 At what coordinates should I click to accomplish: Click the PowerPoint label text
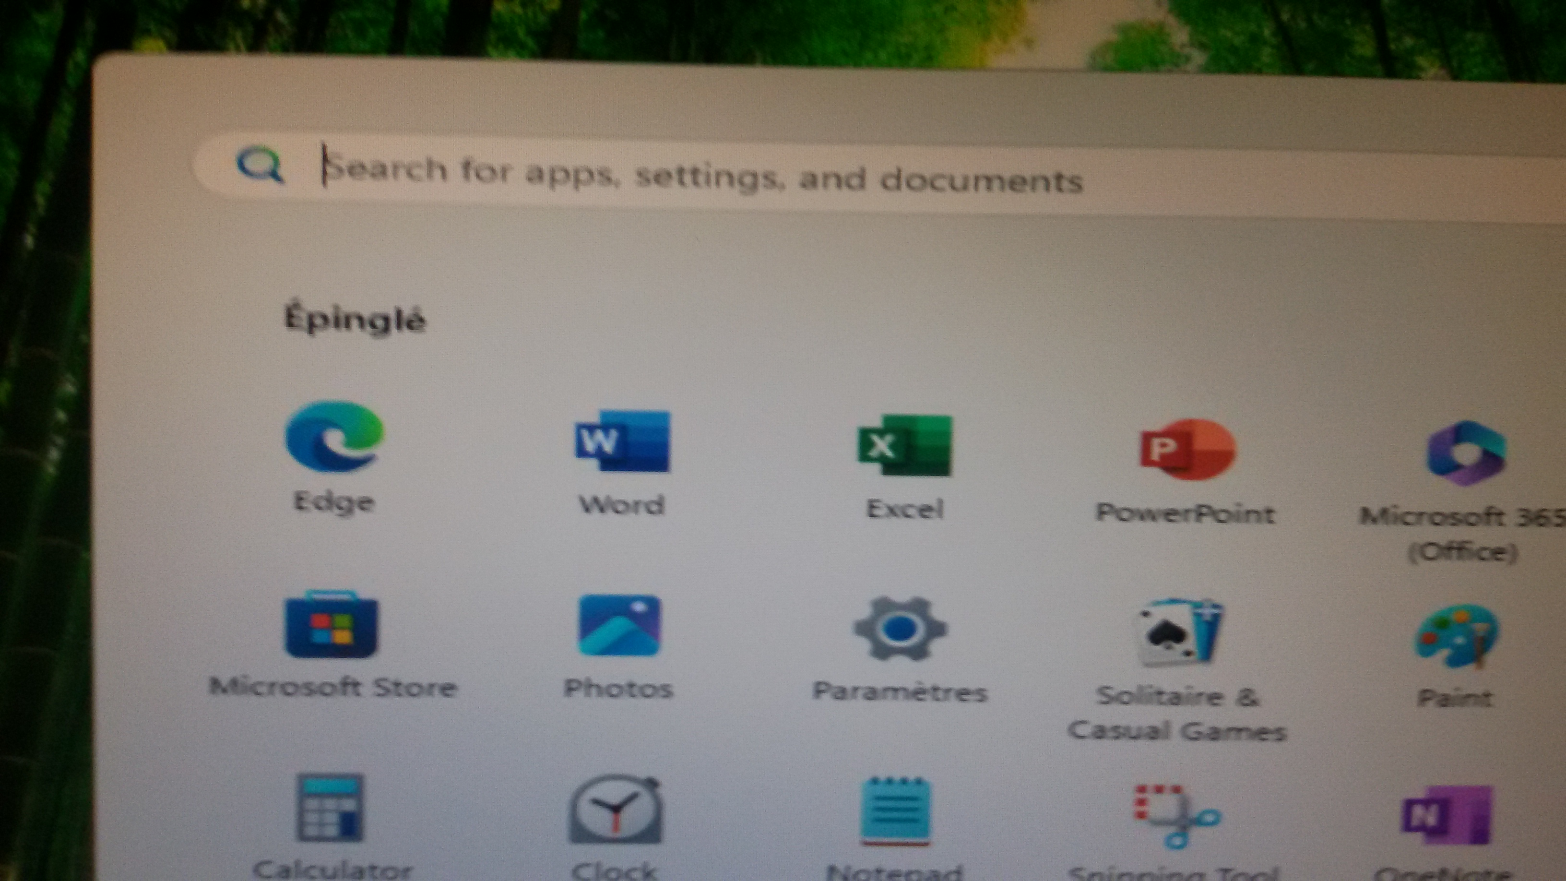click(x=1185, y=514)
